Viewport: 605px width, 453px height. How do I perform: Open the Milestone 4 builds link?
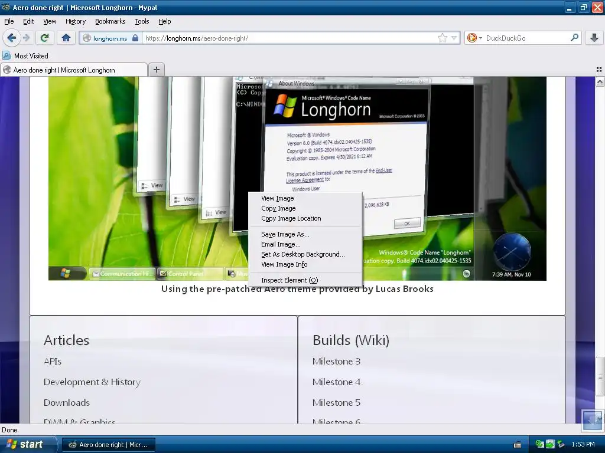click(336, 382)
